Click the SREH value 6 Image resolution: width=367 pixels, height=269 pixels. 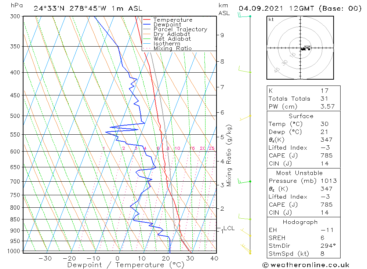click(x=322, y=238)
